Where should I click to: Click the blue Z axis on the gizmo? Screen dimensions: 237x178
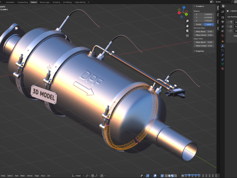click(184, 7)
